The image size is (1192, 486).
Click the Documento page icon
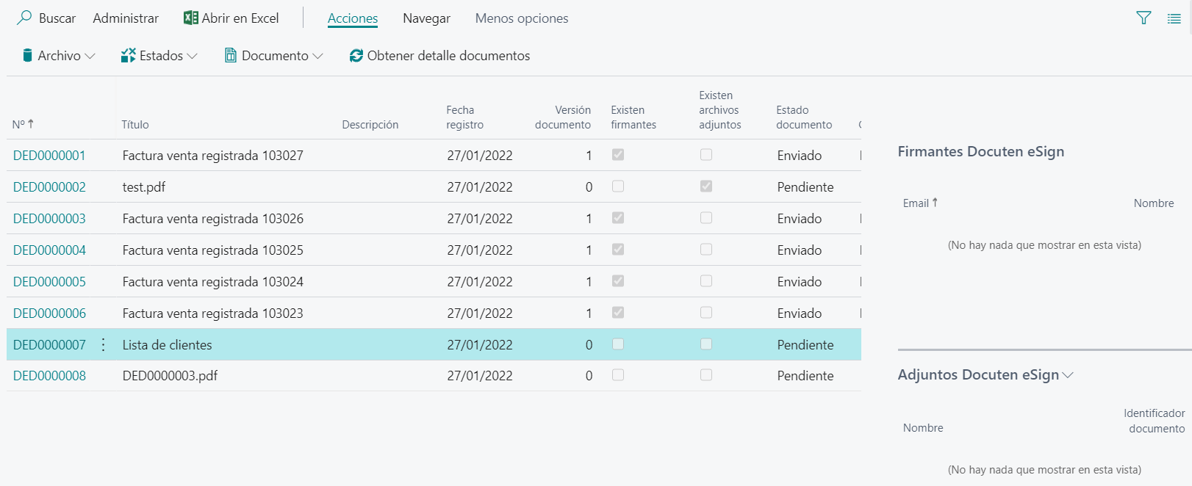coord(231,55)
